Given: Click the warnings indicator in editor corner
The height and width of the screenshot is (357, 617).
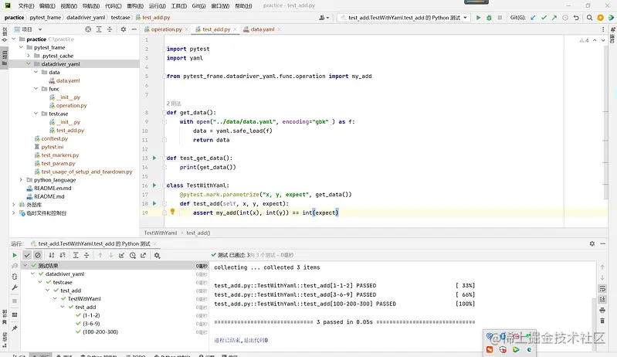Looking at the screenshot, I should coord(584,40).
